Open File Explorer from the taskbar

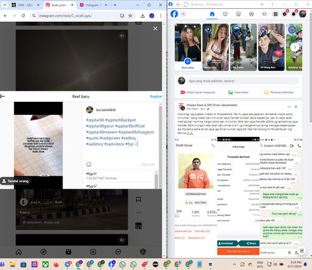click(x=12, y=264)
